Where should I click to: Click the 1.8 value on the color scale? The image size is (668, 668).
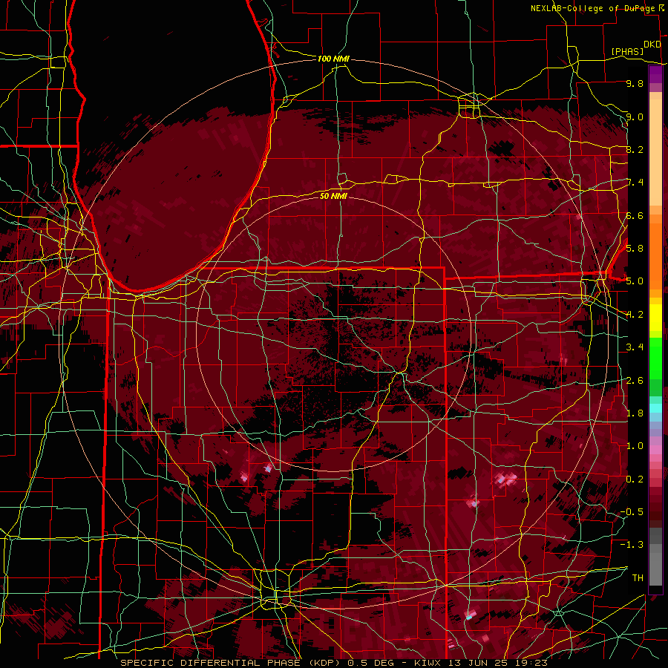coord(635,413)
